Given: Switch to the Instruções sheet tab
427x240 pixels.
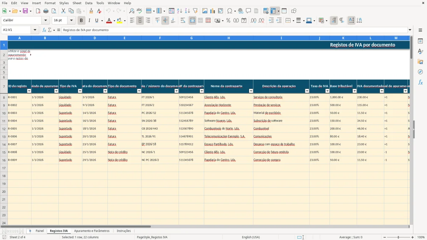Looking at the screenshot, I should (124, 231).
